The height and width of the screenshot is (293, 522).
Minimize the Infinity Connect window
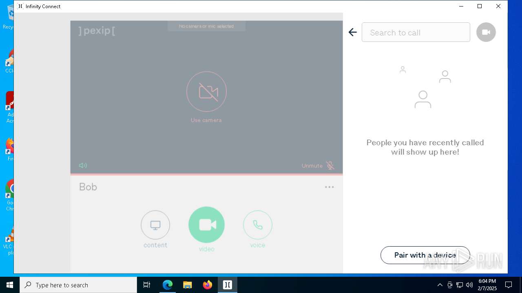pos(461,6)
